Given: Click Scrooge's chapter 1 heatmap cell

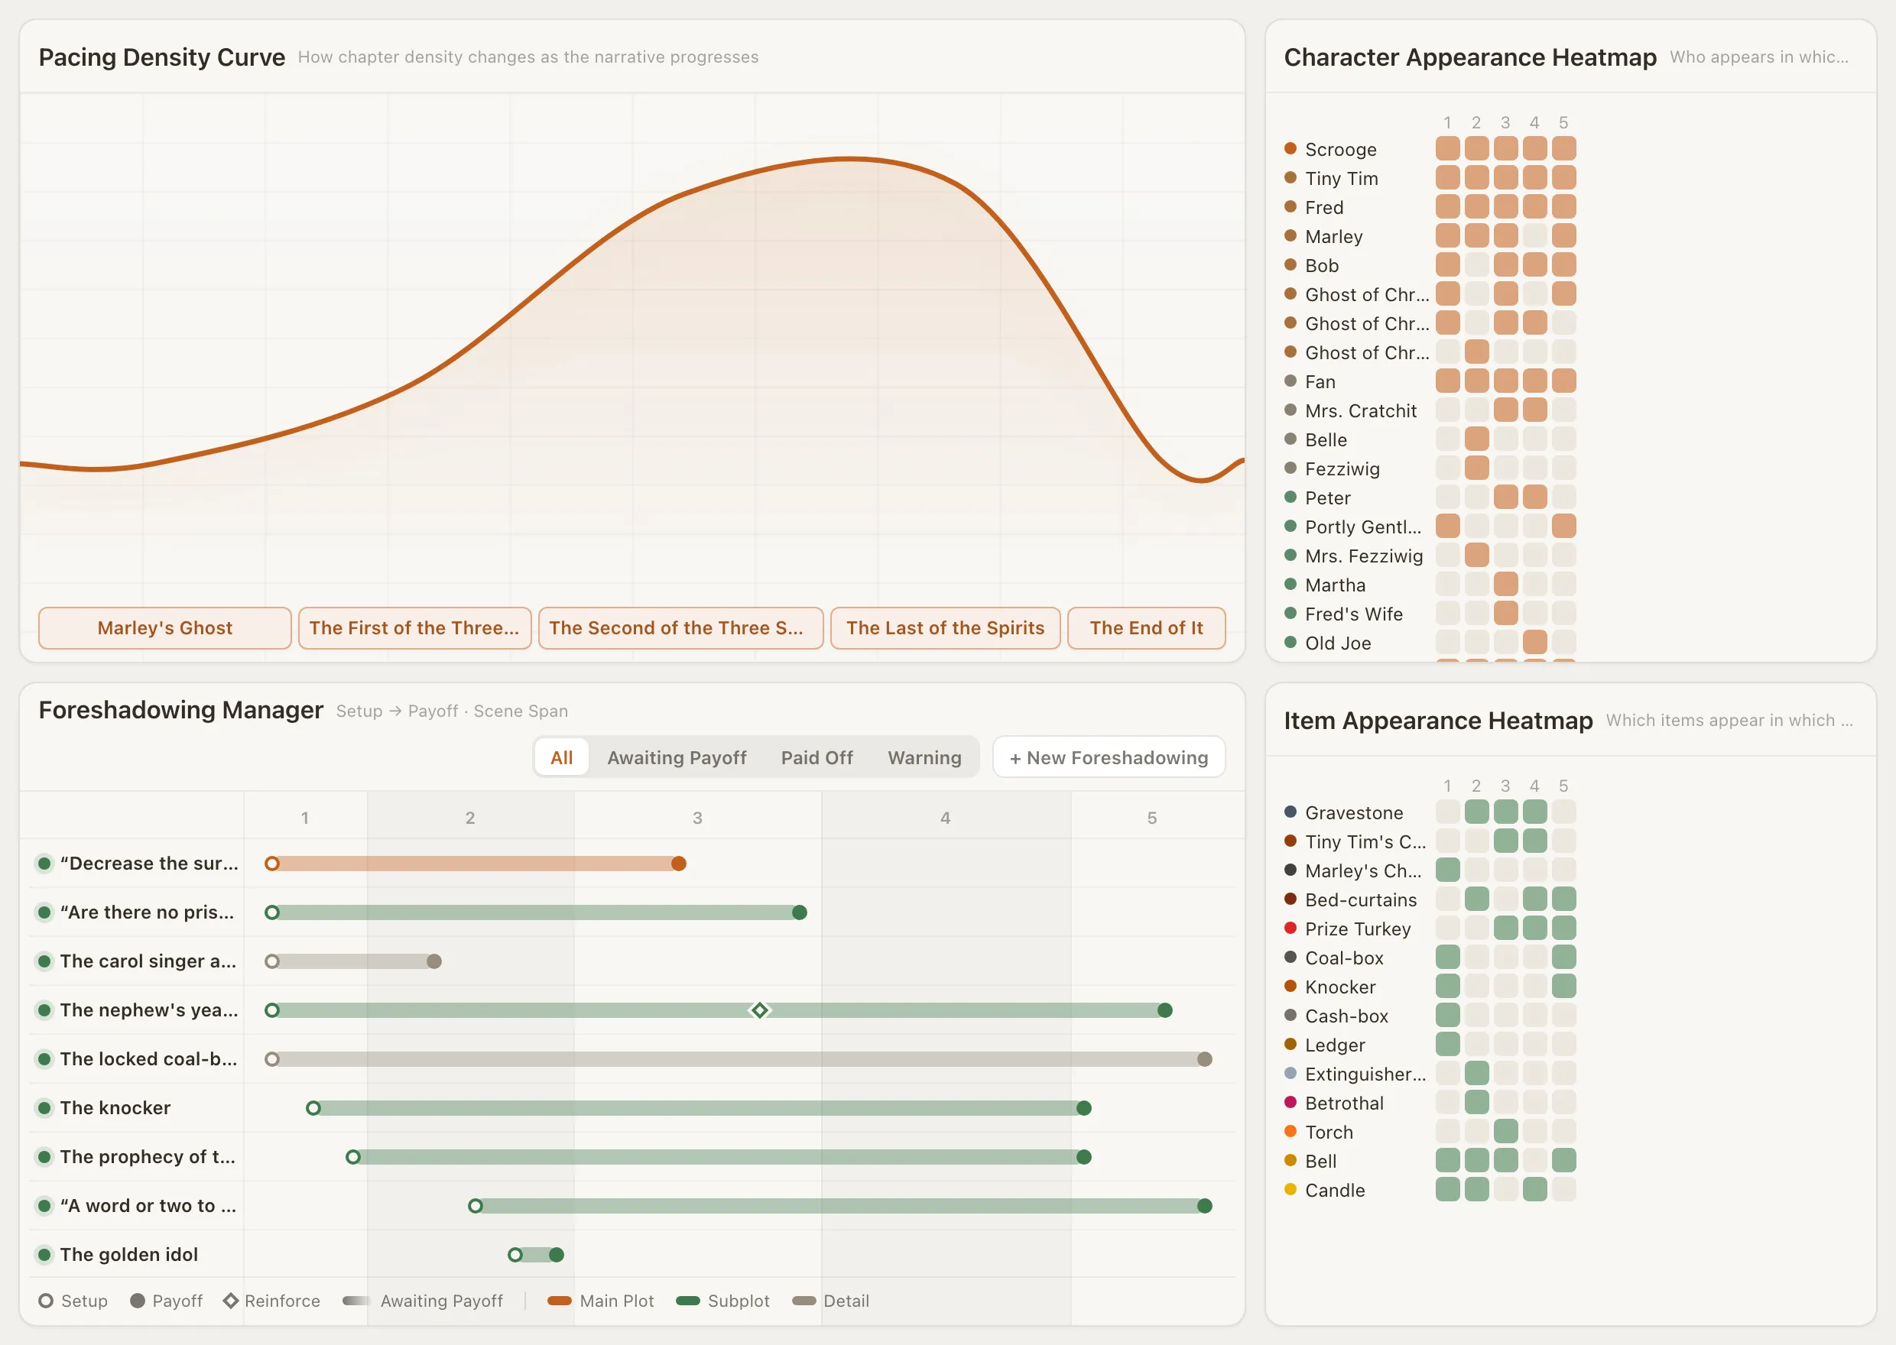Looking at the screenshot, I should pos(1448,149).
